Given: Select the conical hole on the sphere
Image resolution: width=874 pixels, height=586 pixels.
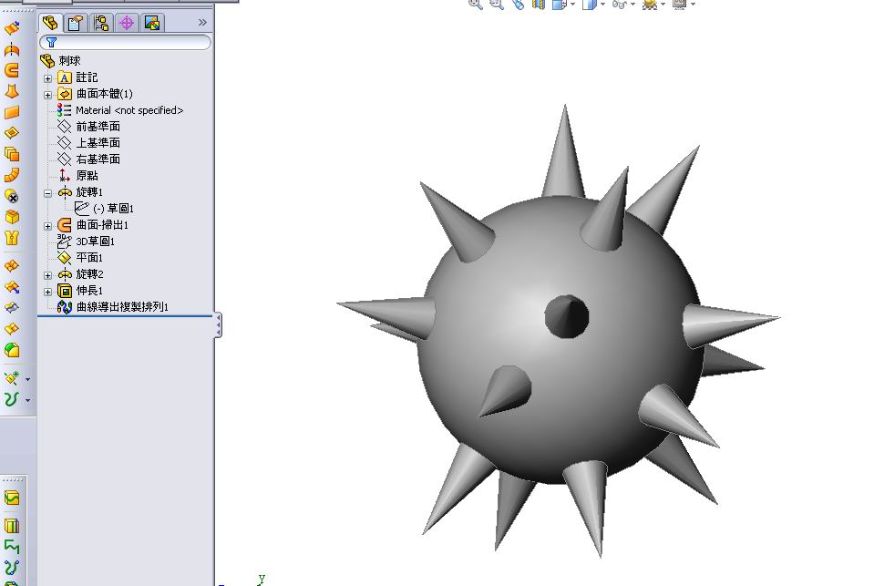Looking at the screenshot, I should click(x=566, y=316).
